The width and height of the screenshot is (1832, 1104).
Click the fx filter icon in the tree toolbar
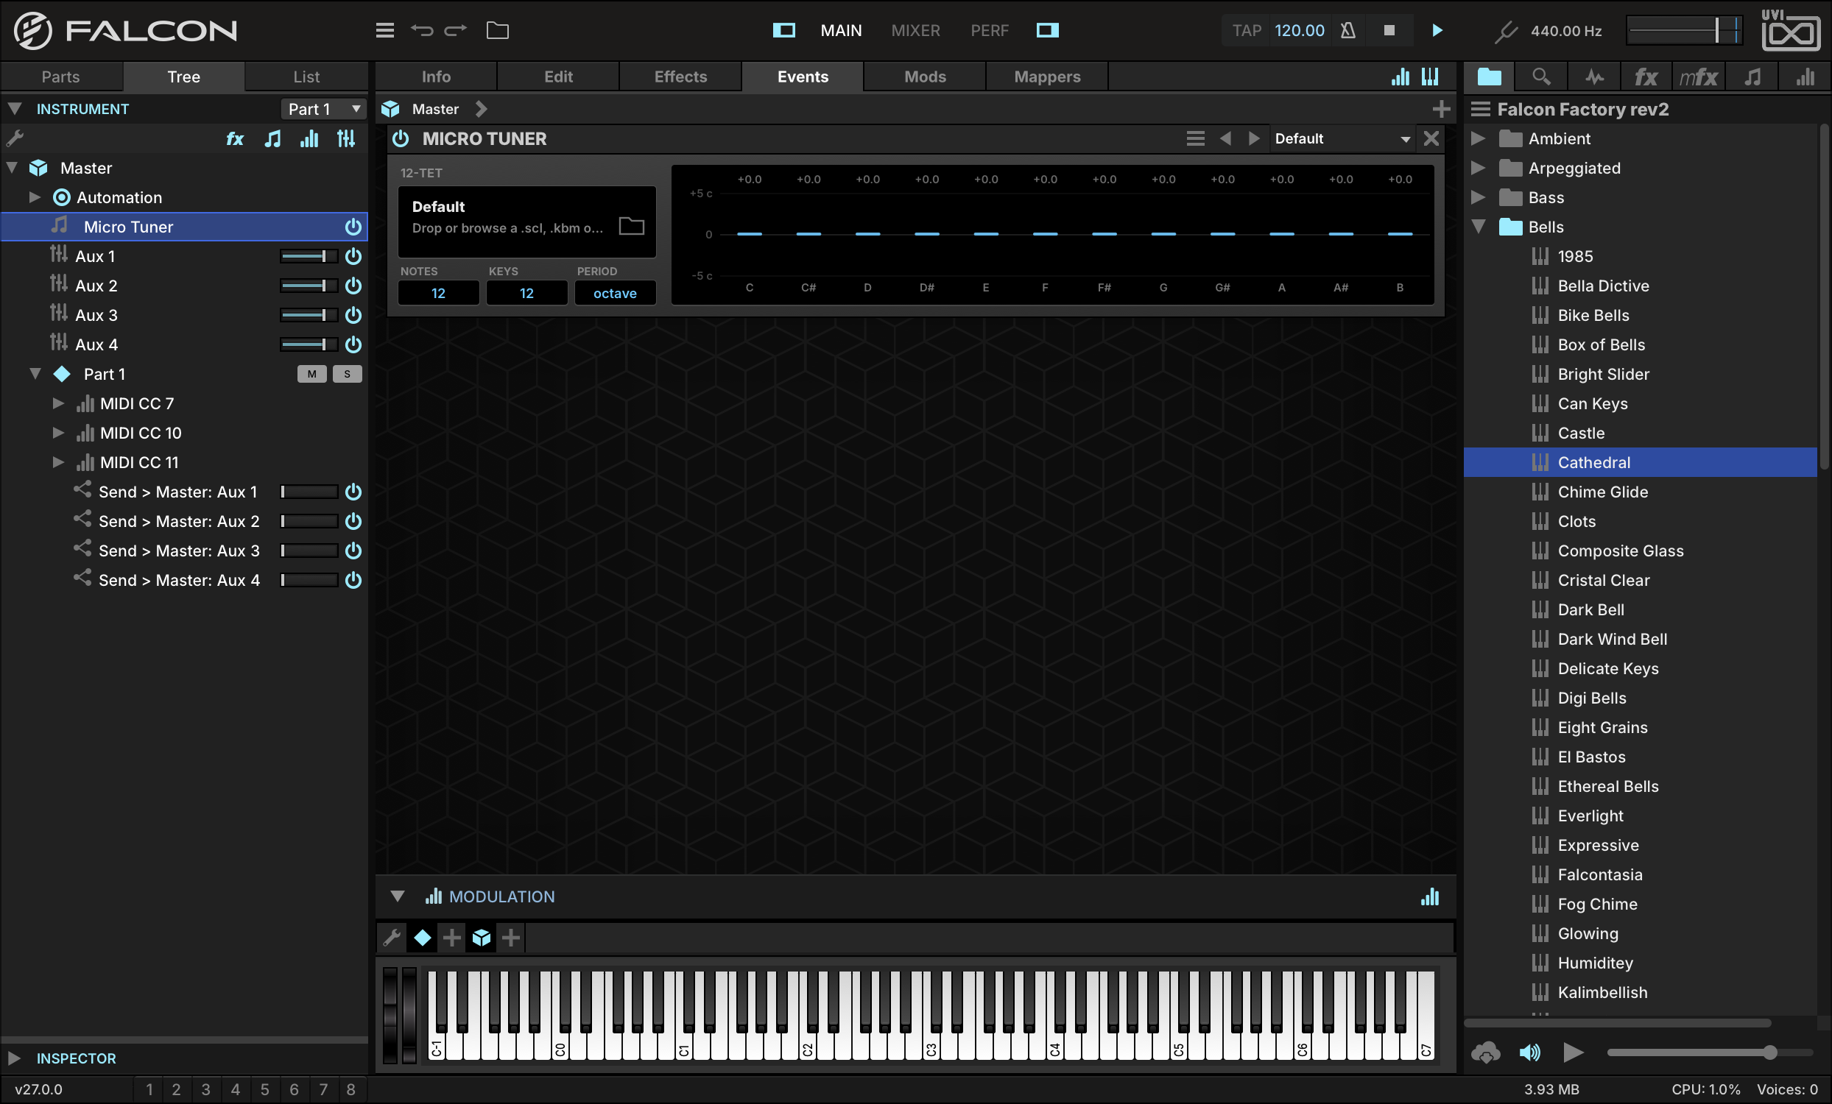[x=235, y=139]
